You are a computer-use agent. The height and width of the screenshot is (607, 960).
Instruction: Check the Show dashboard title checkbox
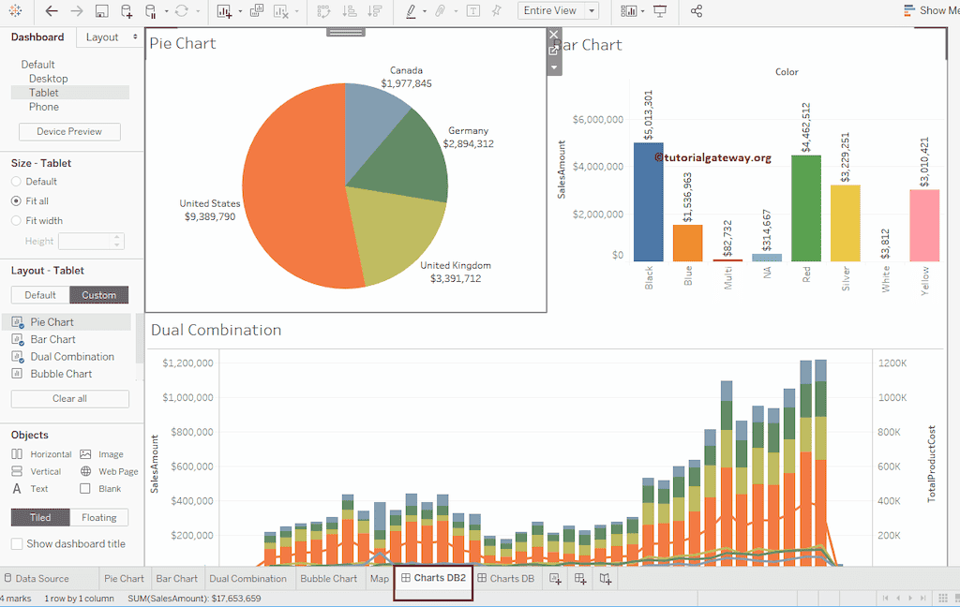click(x=17, y=544)
